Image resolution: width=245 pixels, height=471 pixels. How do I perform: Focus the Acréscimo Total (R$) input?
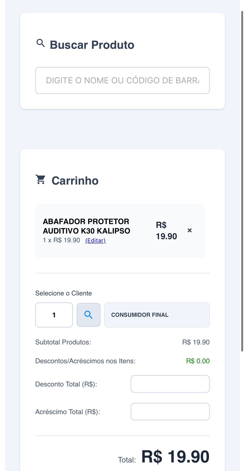point(170,412)
